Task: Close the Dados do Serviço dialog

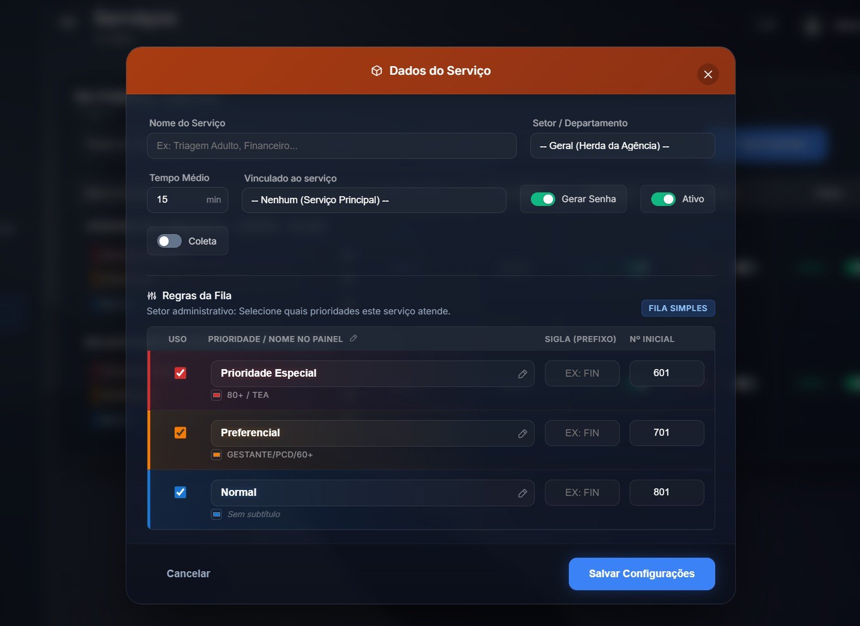Action: 708,75
